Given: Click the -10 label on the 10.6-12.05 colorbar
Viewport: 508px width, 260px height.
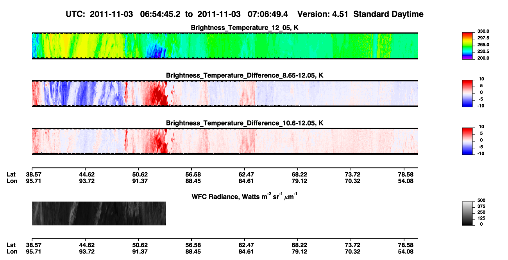Looking at the screenshot, I should pos(480,153).
